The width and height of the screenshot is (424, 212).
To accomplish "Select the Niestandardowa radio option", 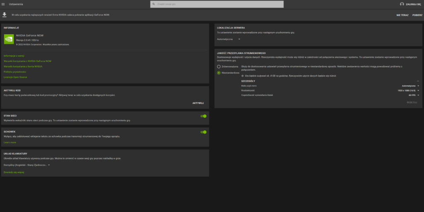I will [219, 73].
